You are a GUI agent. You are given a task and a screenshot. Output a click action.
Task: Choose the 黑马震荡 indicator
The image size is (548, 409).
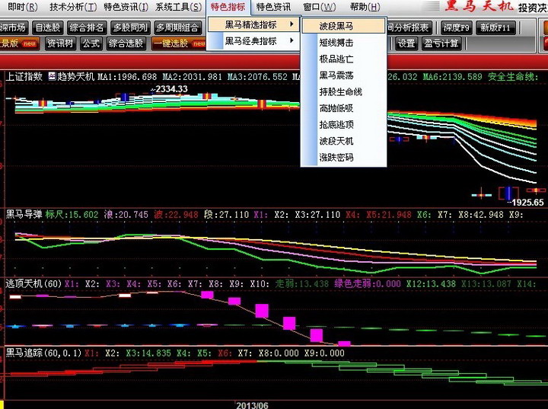coord(344,75)
